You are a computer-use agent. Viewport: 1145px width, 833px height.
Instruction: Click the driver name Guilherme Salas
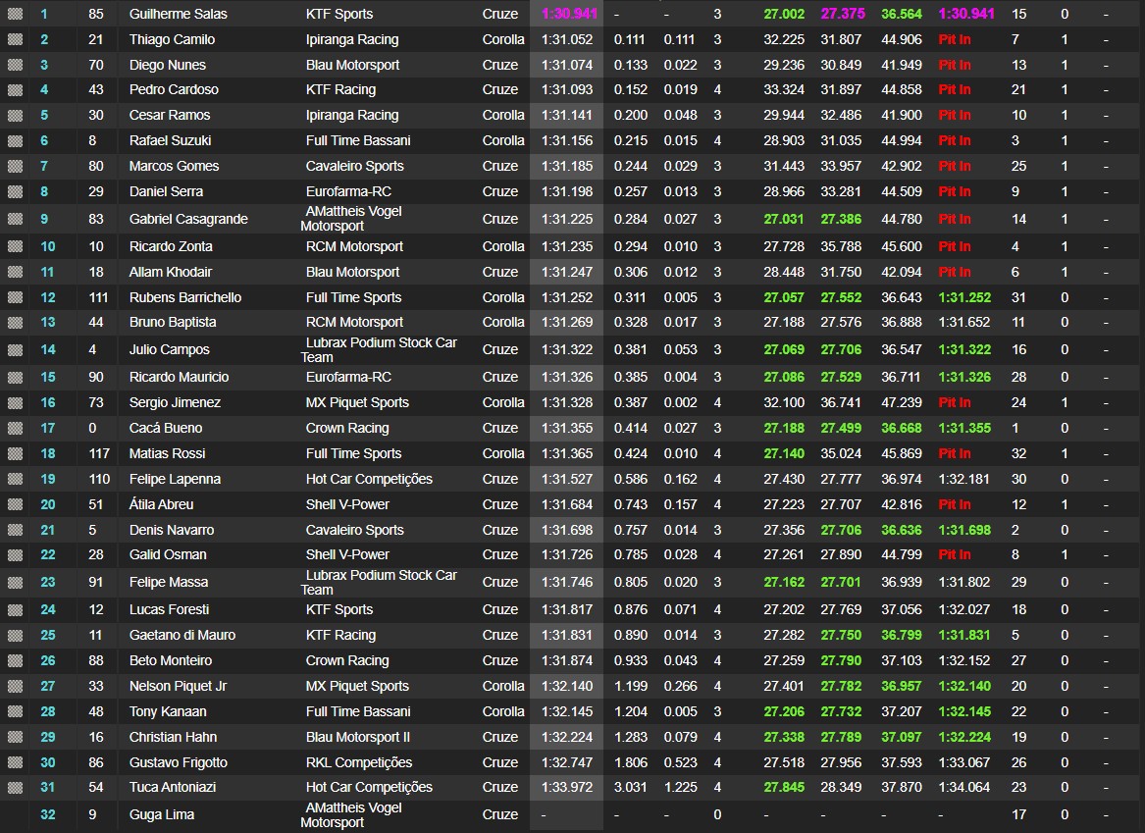click(x=179, y=14)
